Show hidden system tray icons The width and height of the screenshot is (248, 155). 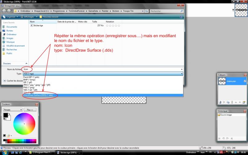(215, 152)
